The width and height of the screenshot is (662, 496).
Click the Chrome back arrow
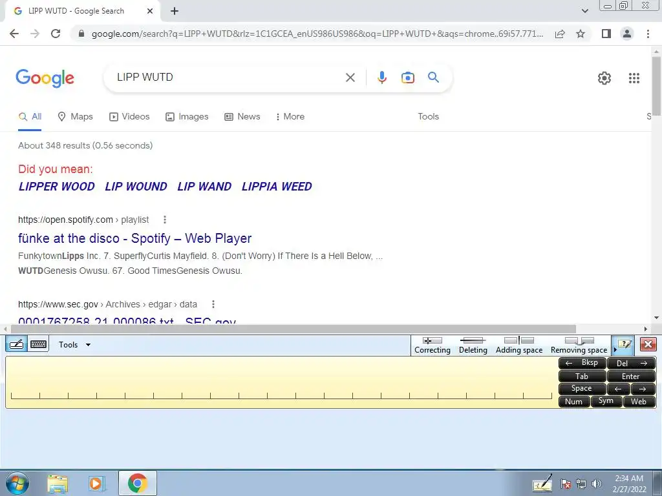click(x=14, y=34)
